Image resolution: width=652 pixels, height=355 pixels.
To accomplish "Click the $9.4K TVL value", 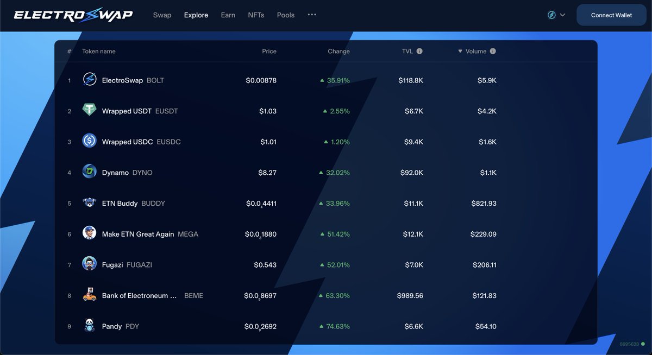I will [414, 142].
